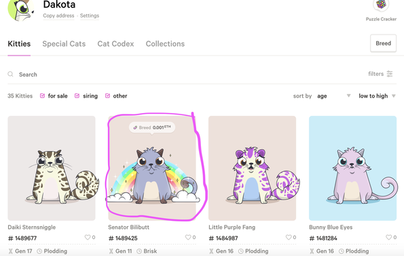
Task: Open the Cat Codex tab
Action: click(x=115, y=44)
